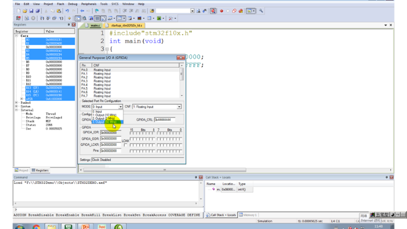The image size is (407, 229).
Task: Toggle bit 0 checkbox in the GPIOA_LCKR row
Action: point(181,145)
